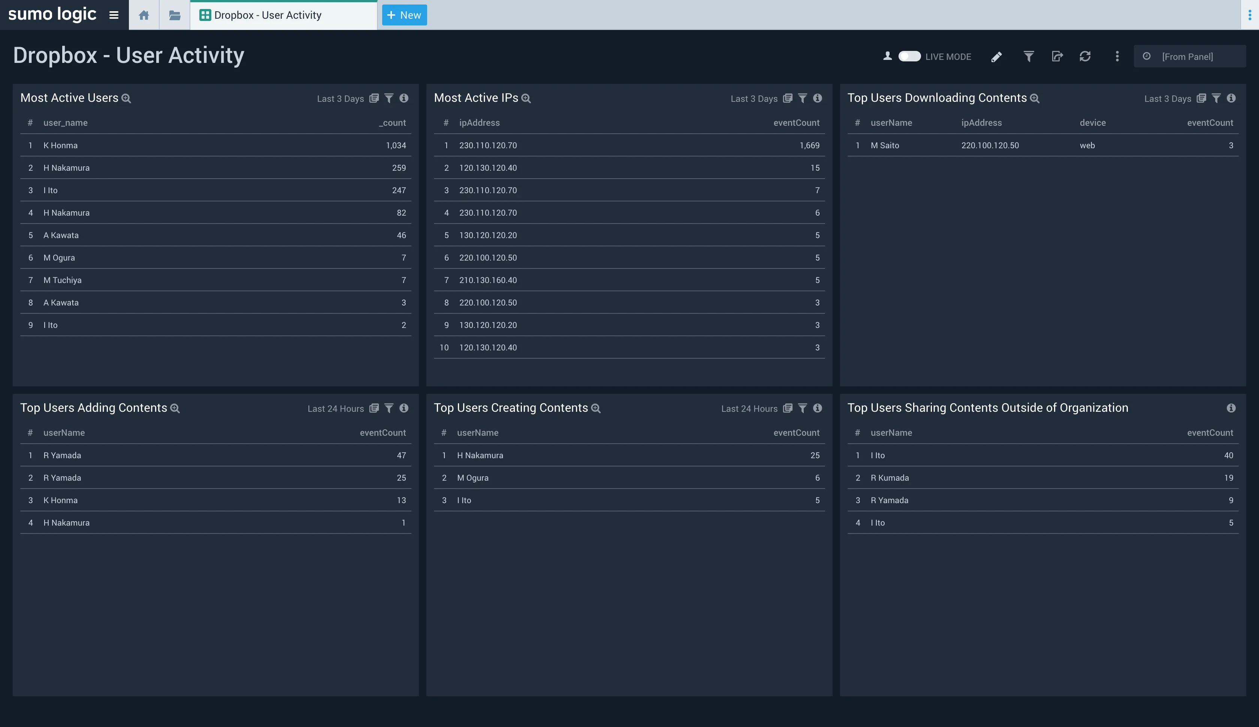Open query details icon on Most Active IPs

click(x=787, y=98)
